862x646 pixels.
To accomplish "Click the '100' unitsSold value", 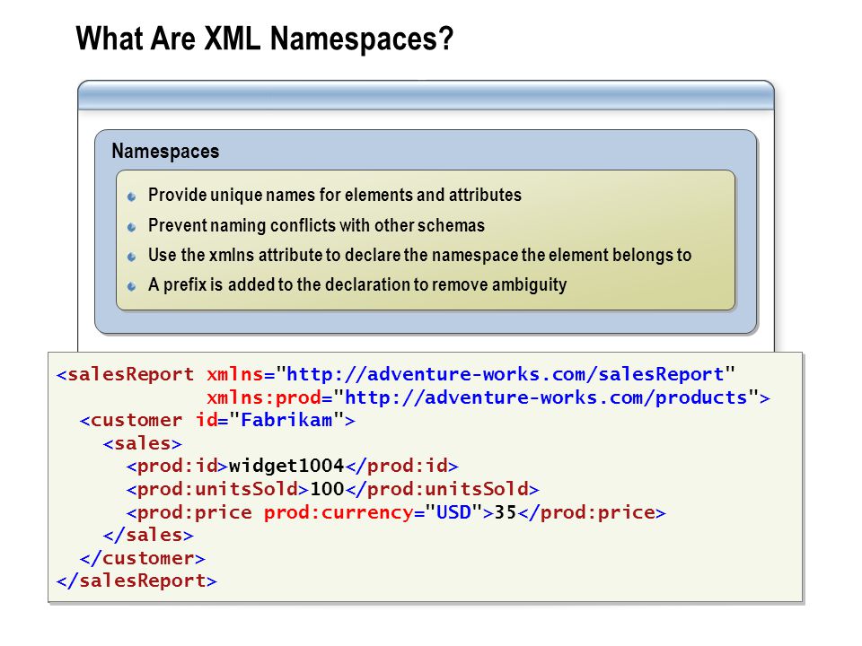I will tap(327, 490).
